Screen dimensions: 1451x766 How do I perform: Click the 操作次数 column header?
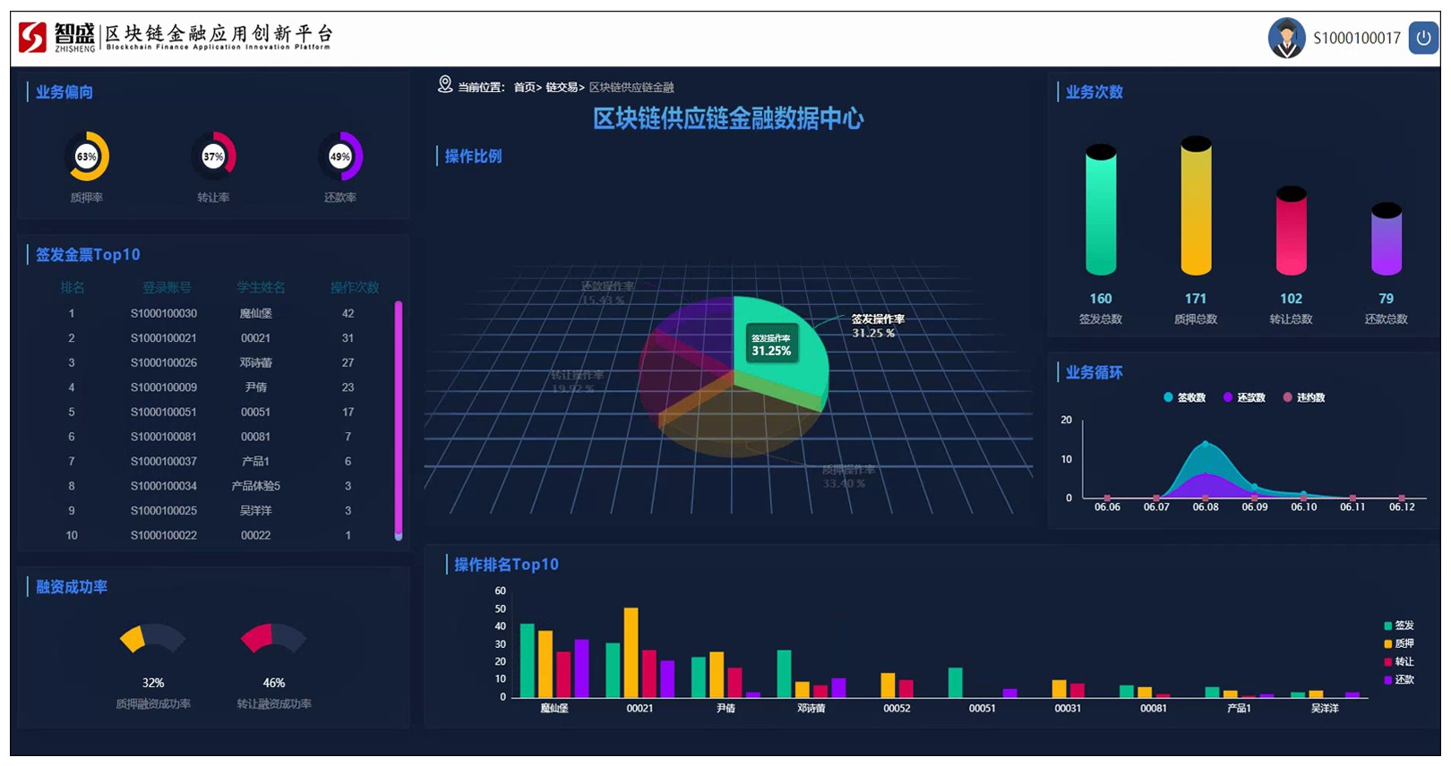(355, 287)
